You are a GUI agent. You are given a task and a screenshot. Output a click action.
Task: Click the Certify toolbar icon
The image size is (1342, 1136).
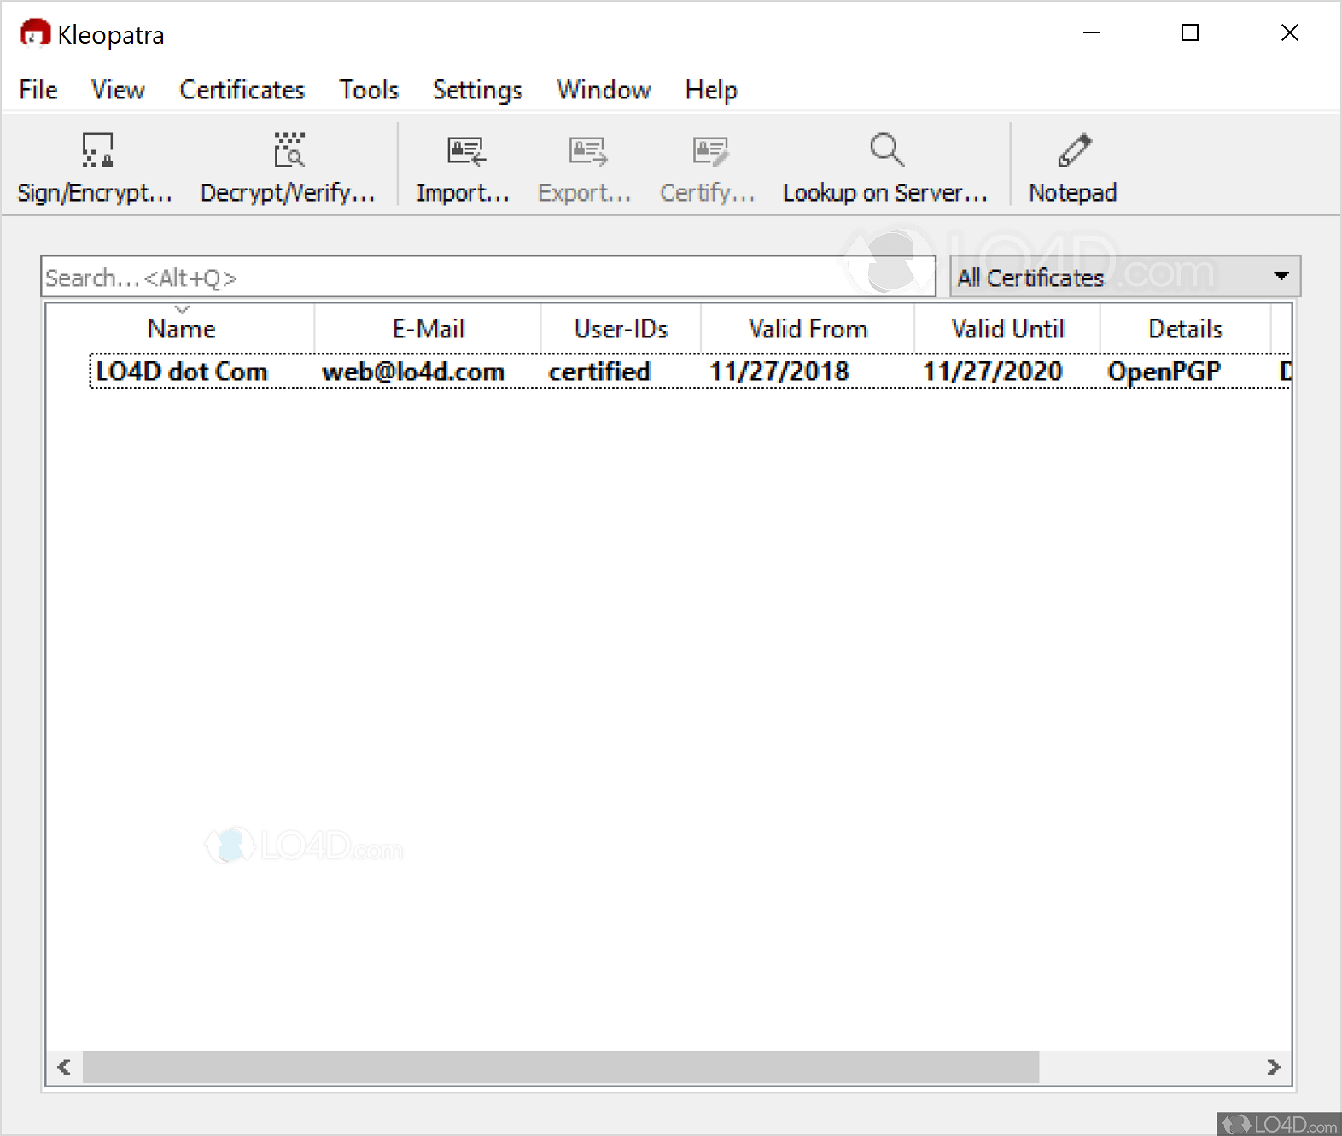709,150
